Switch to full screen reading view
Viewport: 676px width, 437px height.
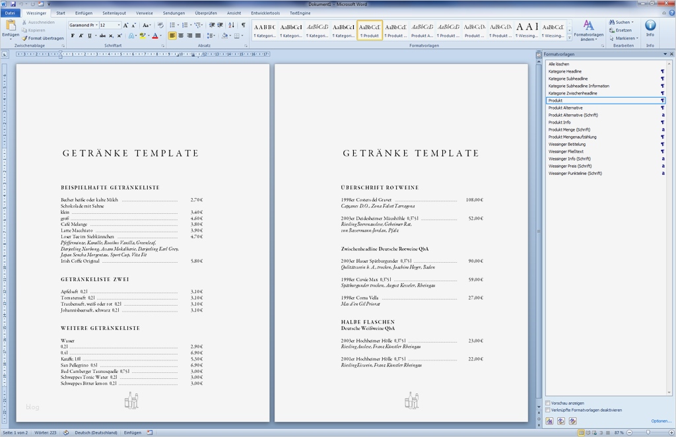(x=588, y=432)
